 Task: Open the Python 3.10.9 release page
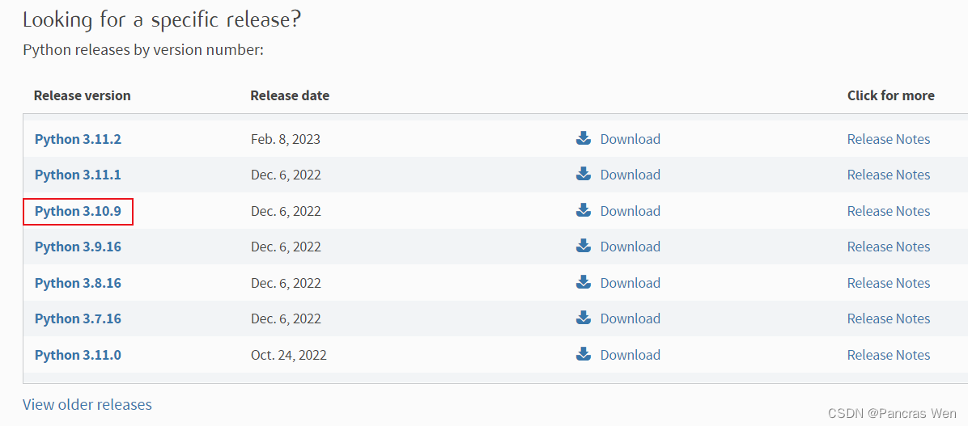click(x=78, y=212)
